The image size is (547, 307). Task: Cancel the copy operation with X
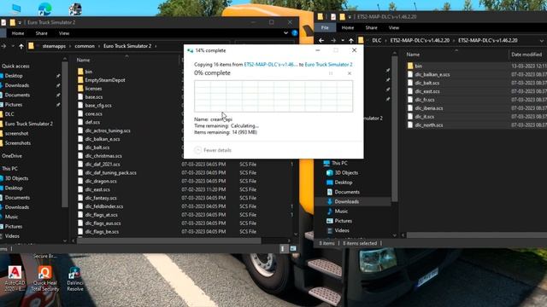tap(350, 73)
